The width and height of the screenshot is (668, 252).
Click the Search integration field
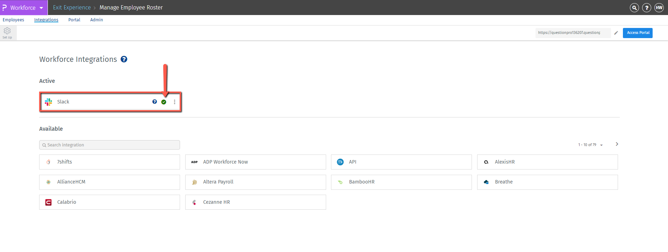click(109, 145)
